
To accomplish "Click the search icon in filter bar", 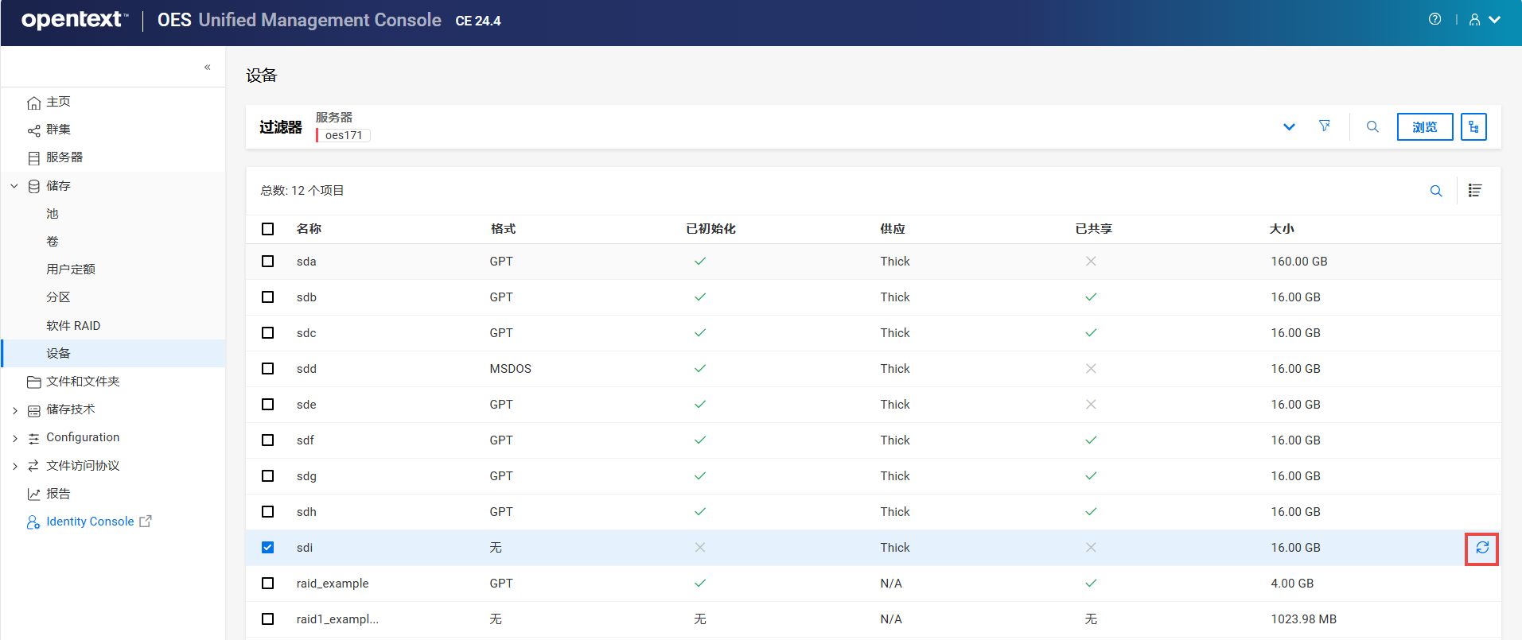I will [1372, 127].
